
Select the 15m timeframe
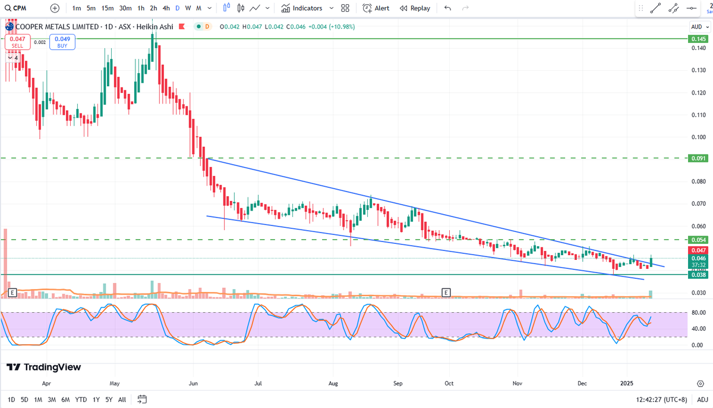(108, 8)
